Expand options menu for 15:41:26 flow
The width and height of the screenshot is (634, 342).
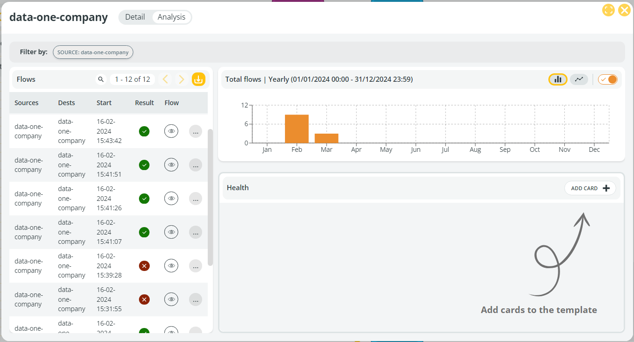point(196,199)
